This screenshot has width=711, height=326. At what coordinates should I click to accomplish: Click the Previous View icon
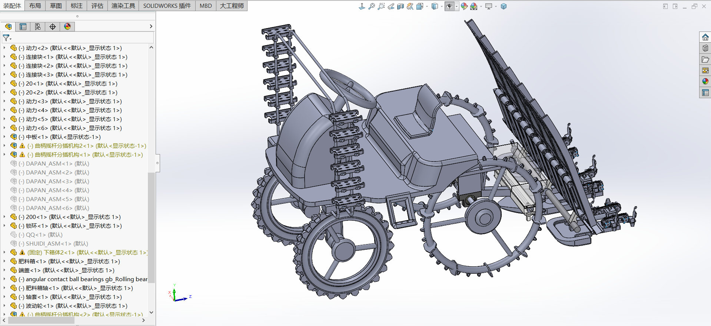(x=391, y=6)
